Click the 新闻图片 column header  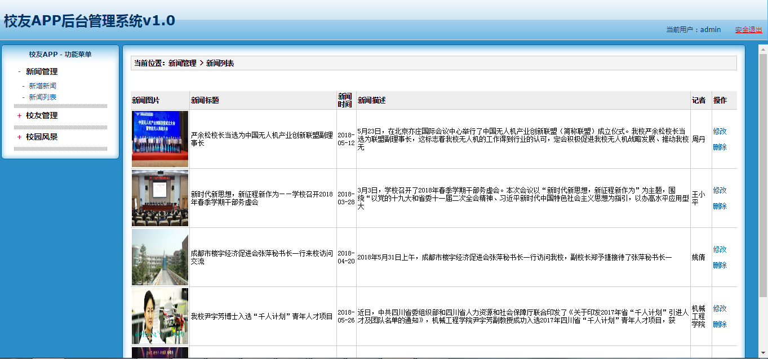tap(146, 100)
